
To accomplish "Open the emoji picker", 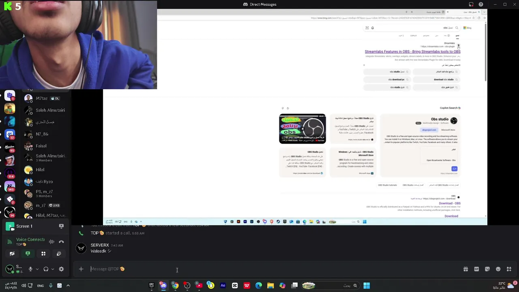I will (498, 269).
